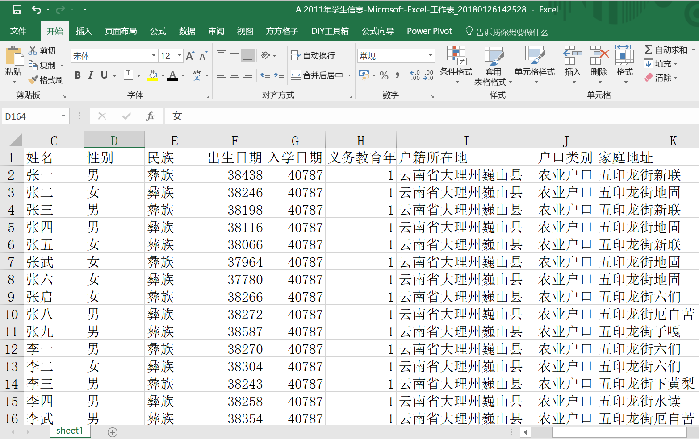Viewport: 699px width, 439px height.
Task: Apply percent style format
Action: pyautogui.click(x=384, y=75)
